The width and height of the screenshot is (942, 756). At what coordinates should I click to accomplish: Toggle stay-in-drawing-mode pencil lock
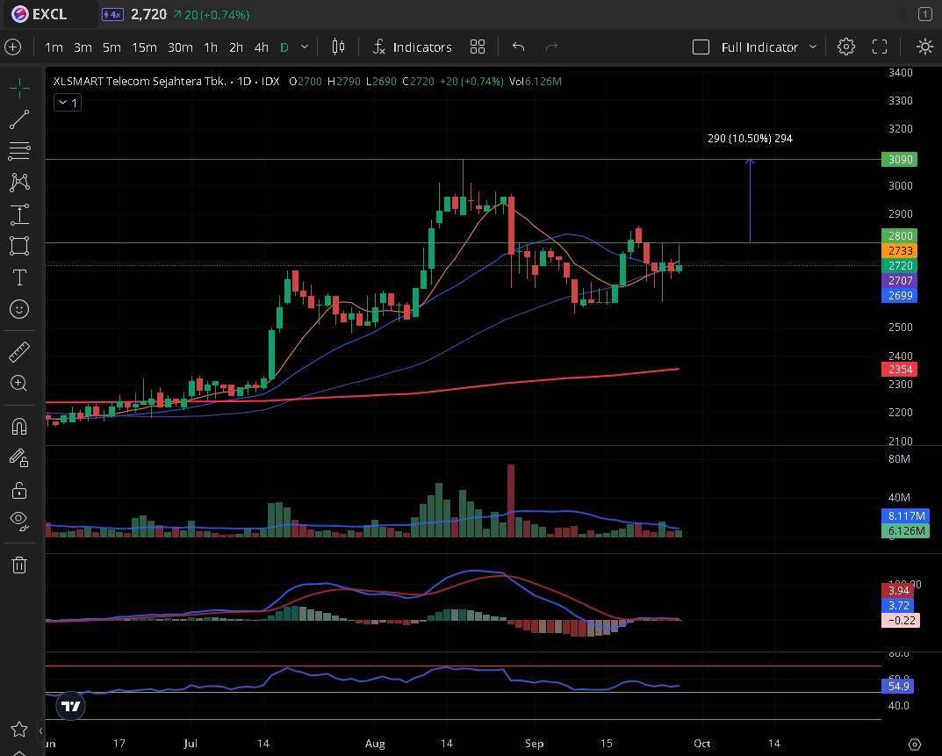19,458
